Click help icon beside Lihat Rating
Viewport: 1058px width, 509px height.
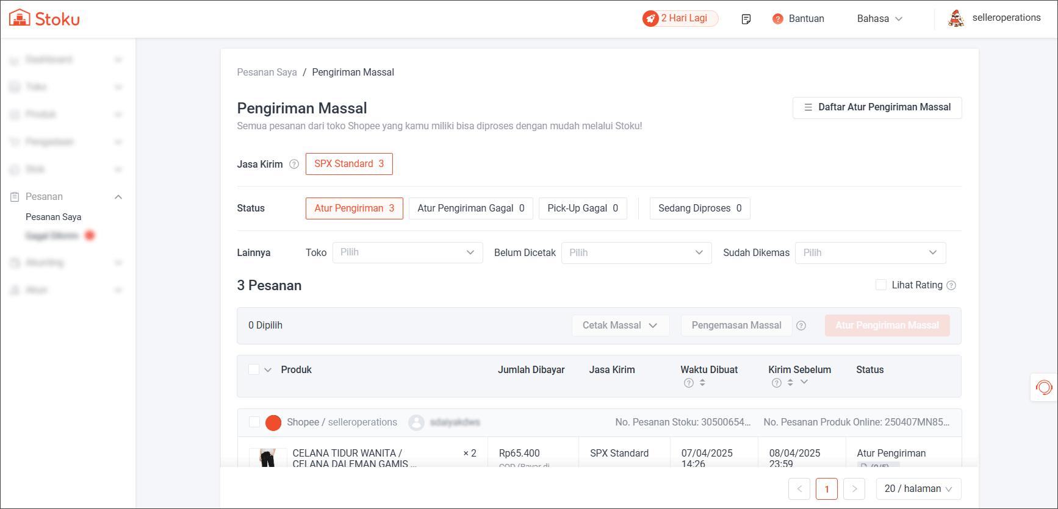pyautogui.click(x=951, y=285)
